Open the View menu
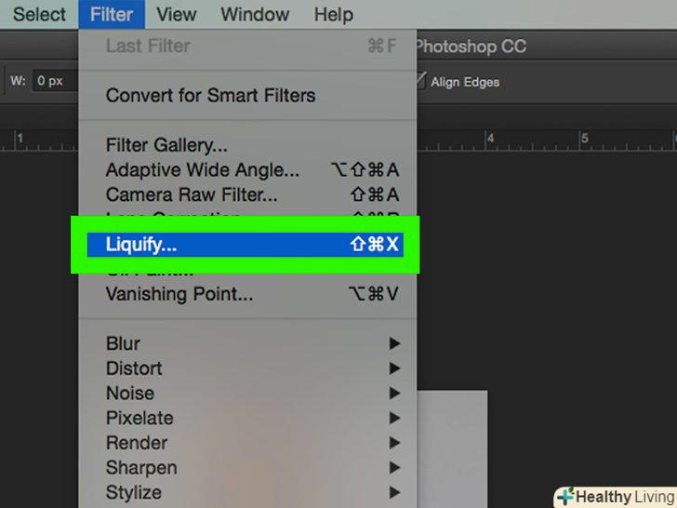677x508 pixels. 177,15
